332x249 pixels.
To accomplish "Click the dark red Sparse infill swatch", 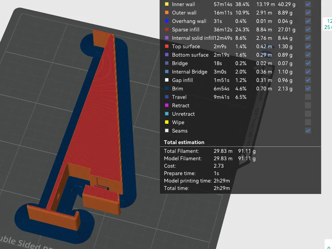I will (x=167, y=29).
